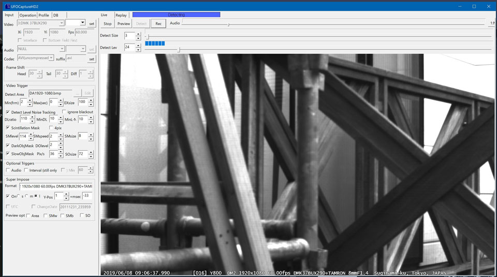
Task: Toggle Detect Level Noise Tracking checkbox
Action: pyautogui.click(x=8, y=112)
